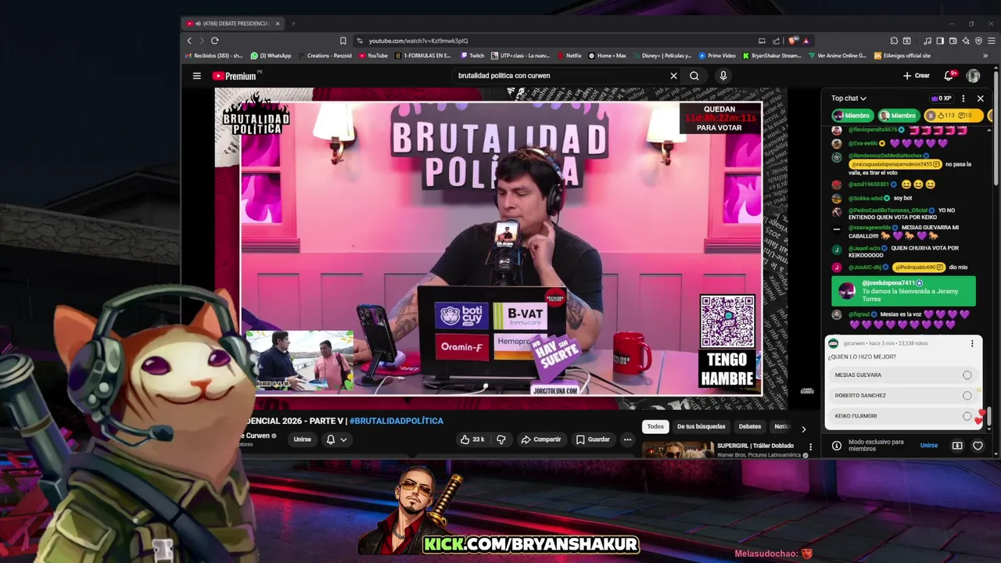Go to YouTube Premium home logo
The height and width of the screenshot is (563, 1001).
[235, 76]
